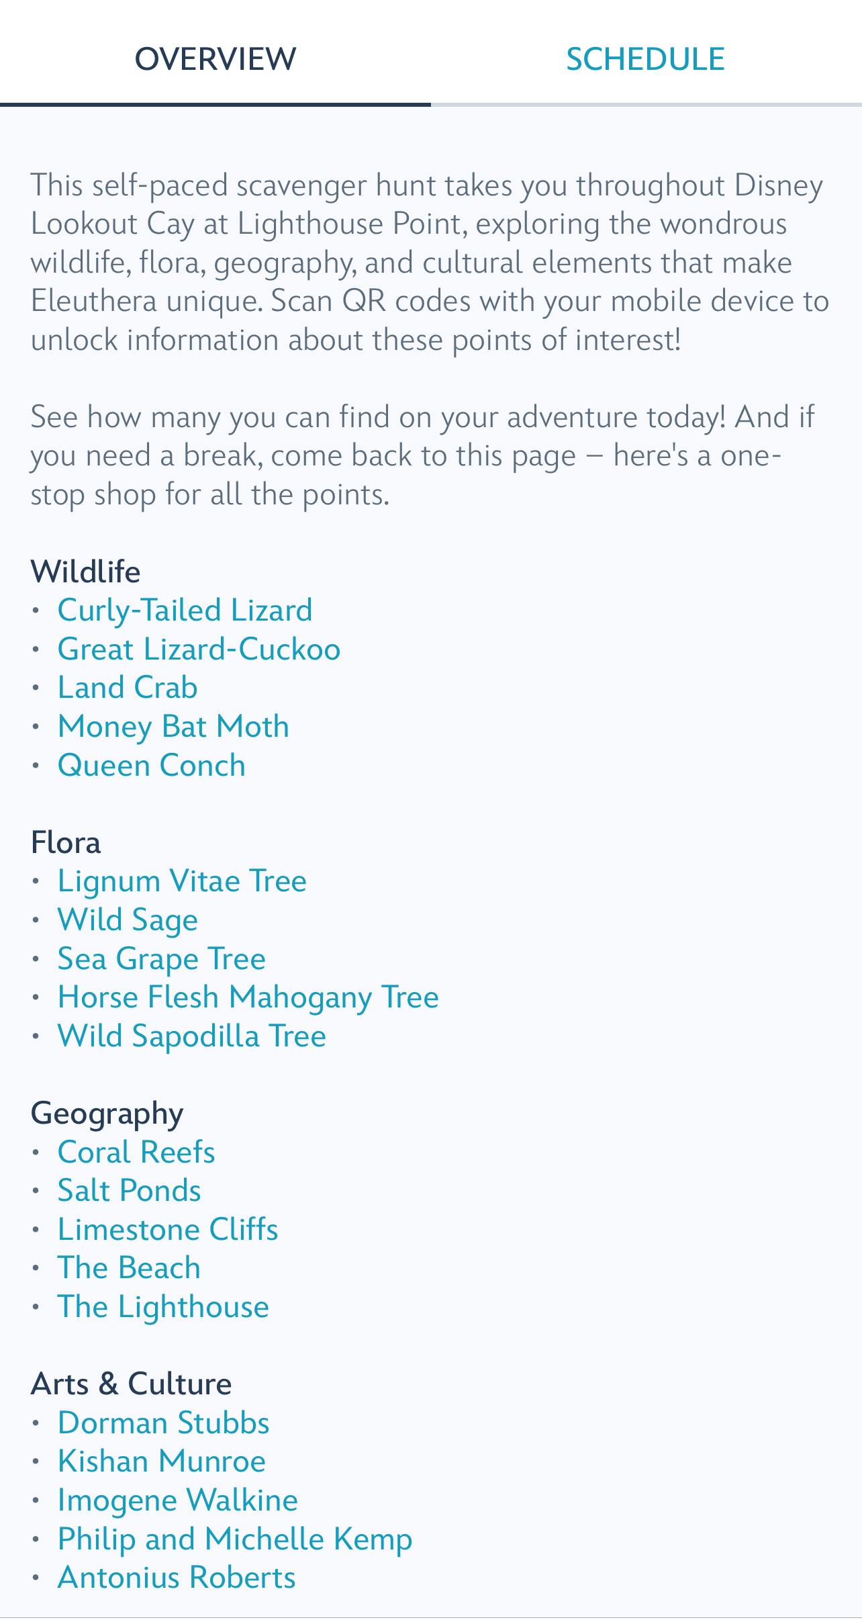862x1620 pixels.
Task: Open the Antonius Roberts link
Action: coord(177,1578)
